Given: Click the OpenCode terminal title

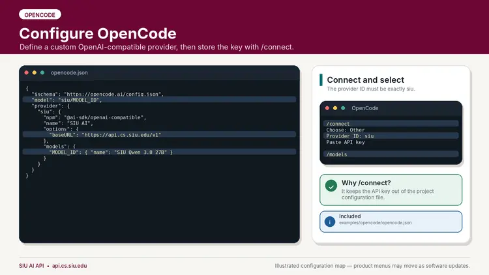Looking at the screenshot, I should coord(365,108).
